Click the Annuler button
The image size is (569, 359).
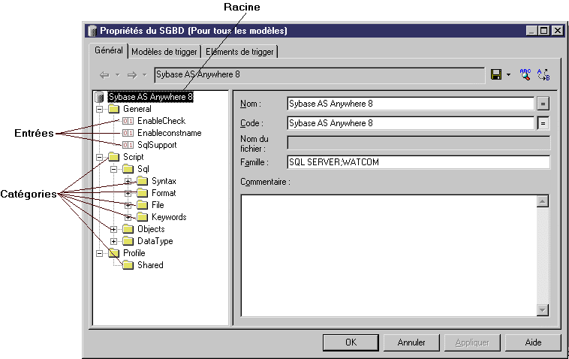[x=411, y=342]
